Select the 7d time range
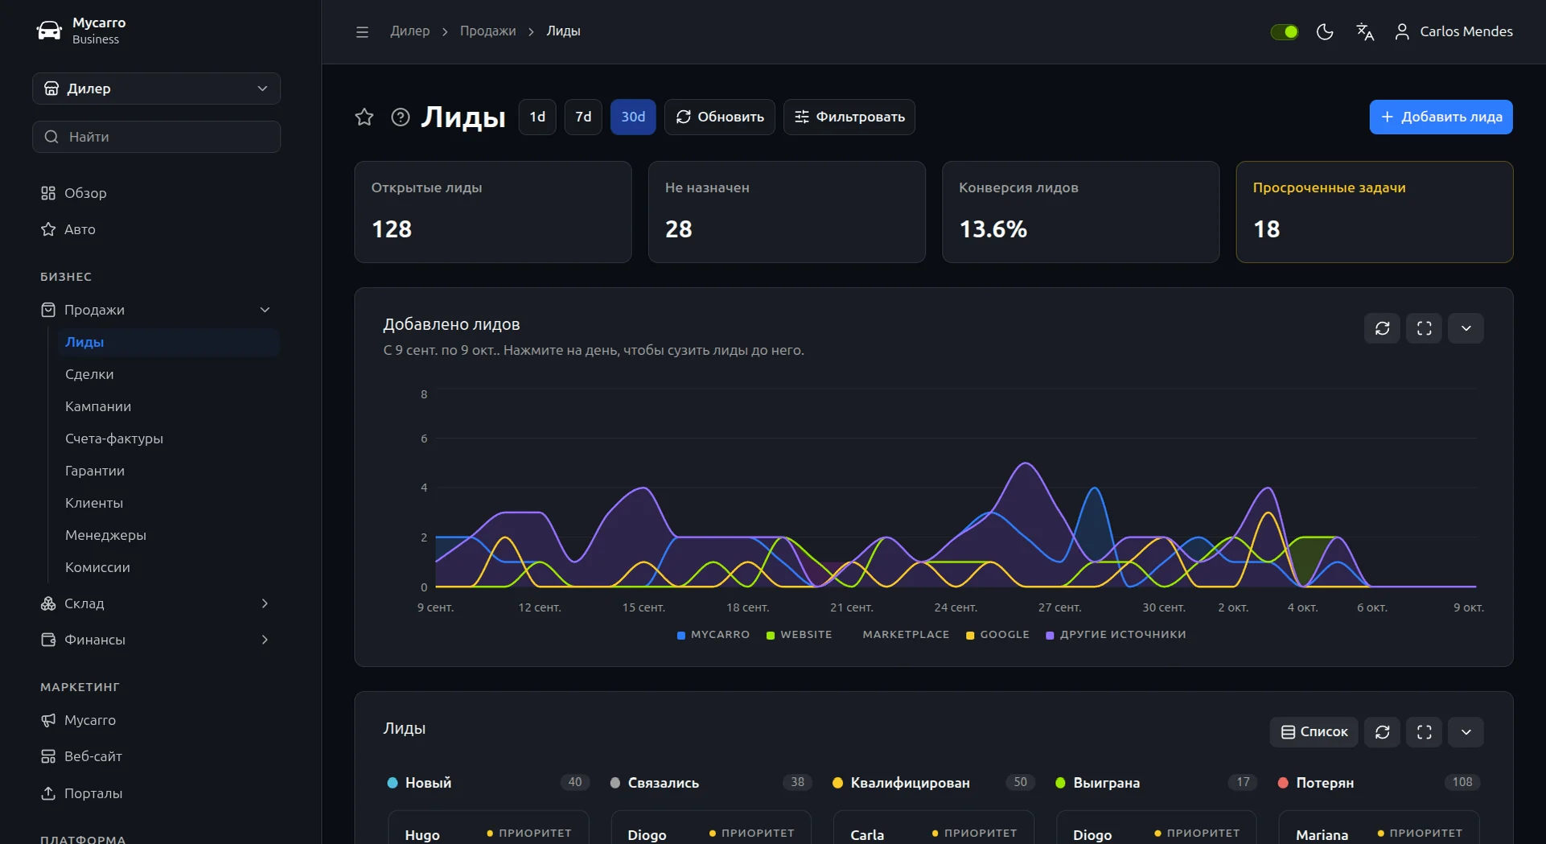The image size is (1546, 844). pyautogui.click(x=583, y=117)
